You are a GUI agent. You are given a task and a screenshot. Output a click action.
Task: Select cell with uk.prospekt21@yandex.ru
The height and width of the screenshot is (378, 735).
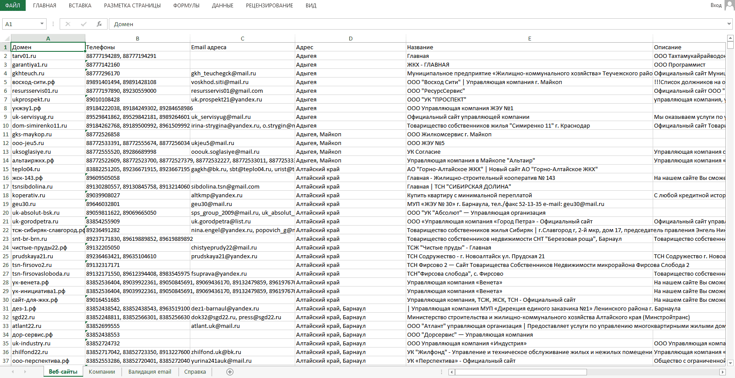(243, 99)
